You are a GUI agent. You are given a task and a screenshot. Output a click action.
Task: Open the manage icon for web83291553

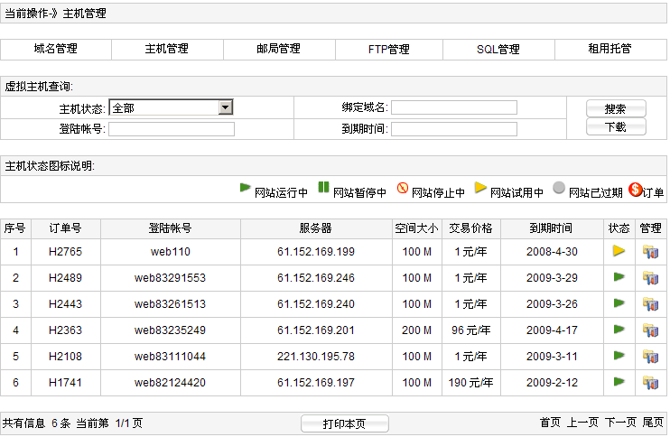(x=650, y=278)
